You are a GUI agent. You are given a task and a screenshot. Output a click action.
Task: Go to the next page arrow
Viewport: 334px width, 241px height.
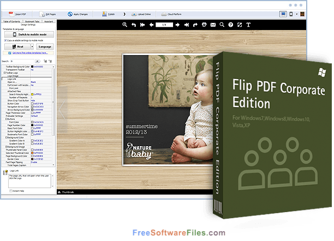177,25
